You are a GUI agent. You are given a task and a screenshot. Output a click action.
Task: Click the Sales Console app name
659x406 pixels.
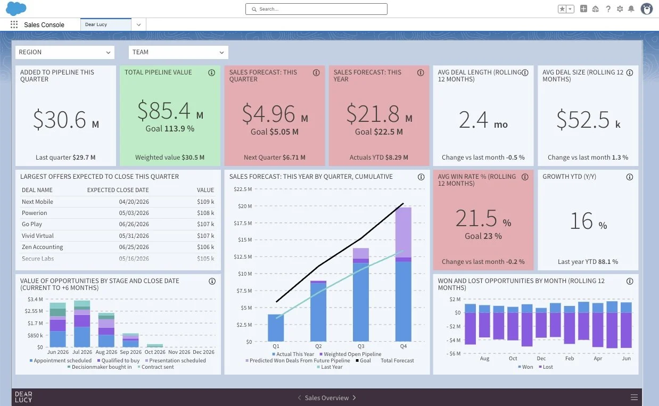[44, 24]
